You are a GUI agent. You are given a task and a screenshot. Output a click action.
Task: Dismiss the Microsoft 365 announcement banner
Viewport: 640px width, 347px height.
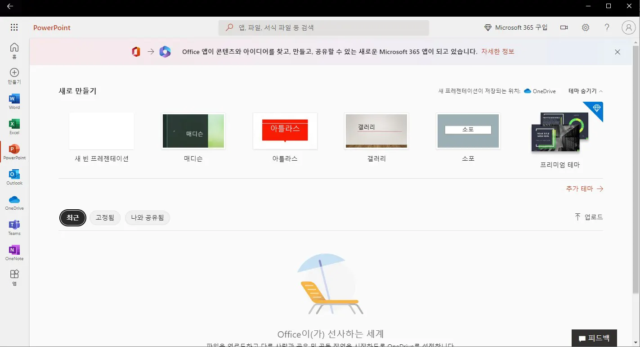pos(618,52)
